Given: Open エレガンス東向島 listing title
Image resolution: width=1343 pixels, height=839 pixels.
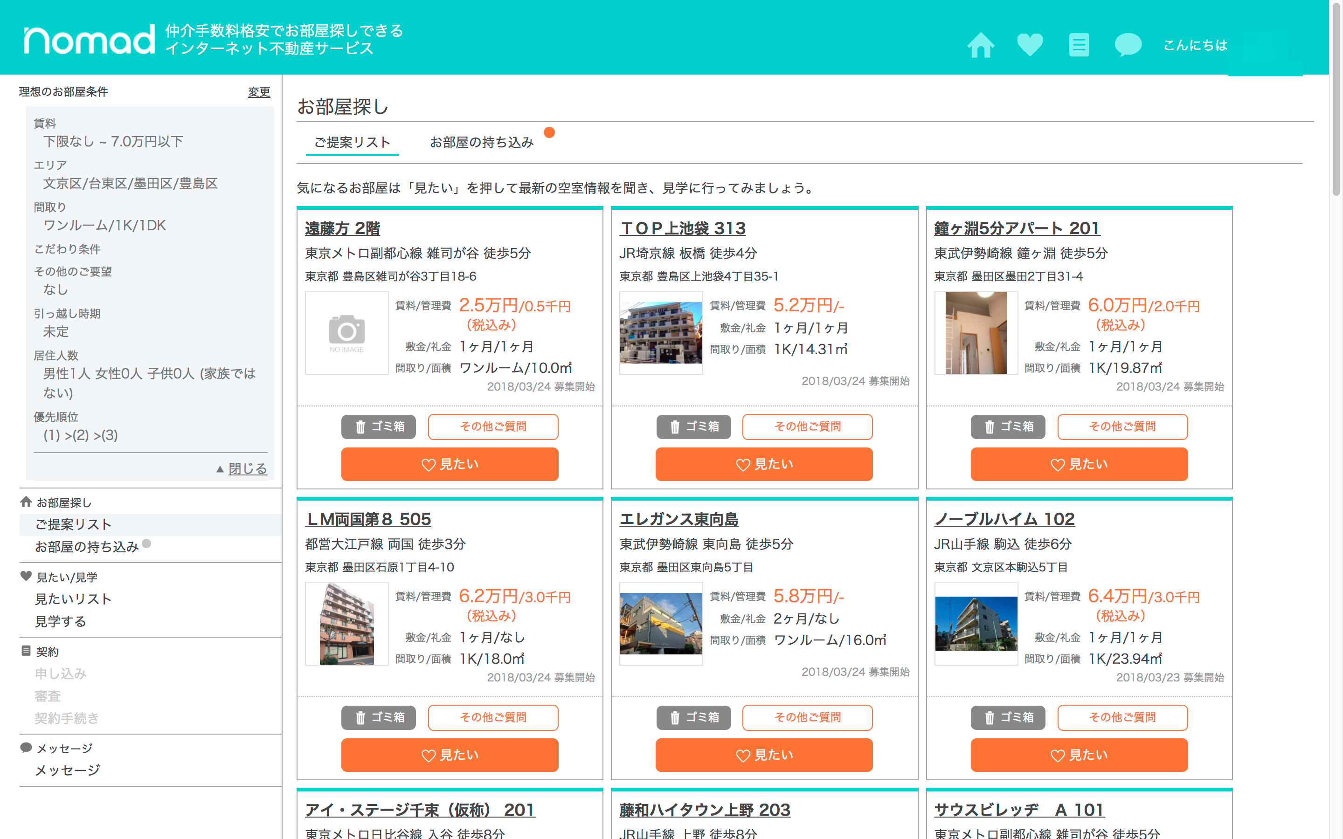Looking at the screenshot, I should click(678, 519).
